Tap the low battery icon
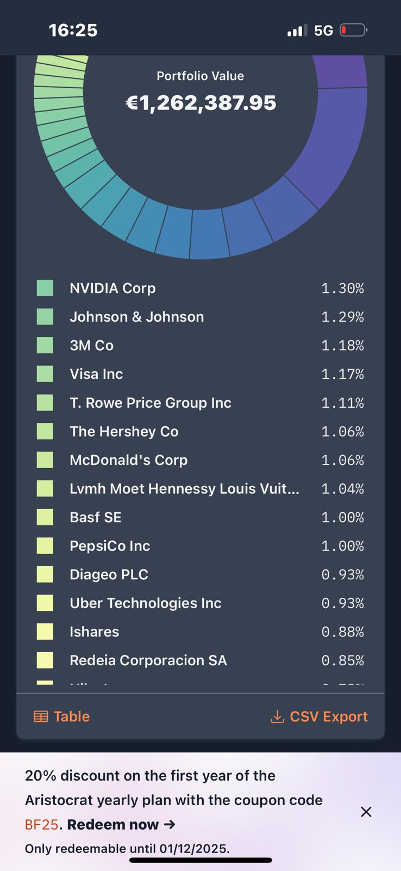Image resolution: width=401 pixels, height=871 pixels. [x=353, y=30]
